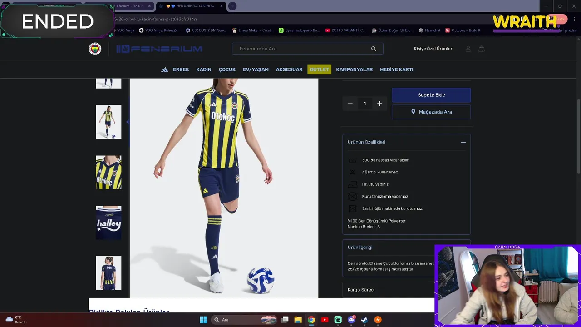
Task: Select the full-body ball kick thumbnail
Action: (x=108, y=122)
